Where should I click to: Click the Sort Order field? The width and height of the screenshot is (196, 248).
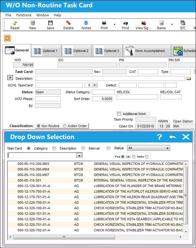102,99
